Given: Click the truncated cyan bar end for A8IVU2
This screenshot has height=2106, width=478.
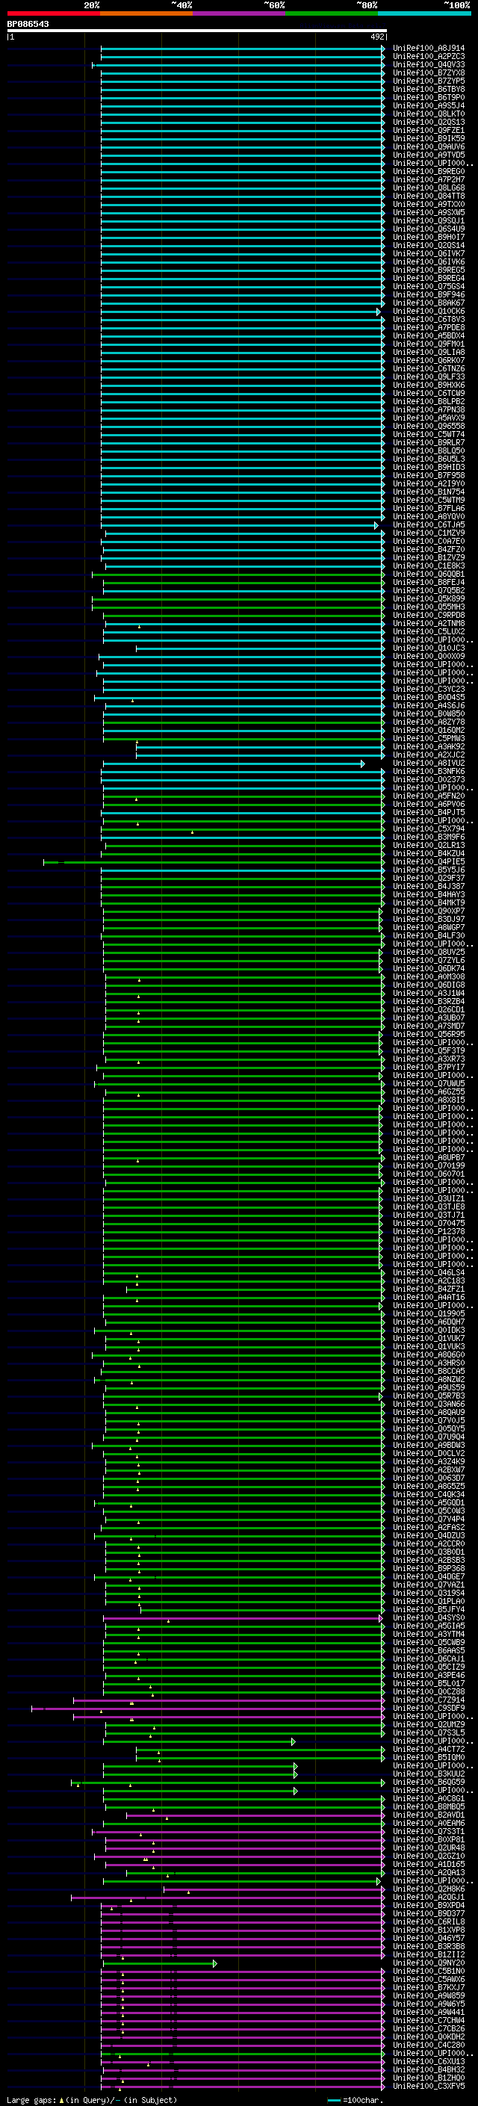Looking at the screenshot, I should 363,764.
